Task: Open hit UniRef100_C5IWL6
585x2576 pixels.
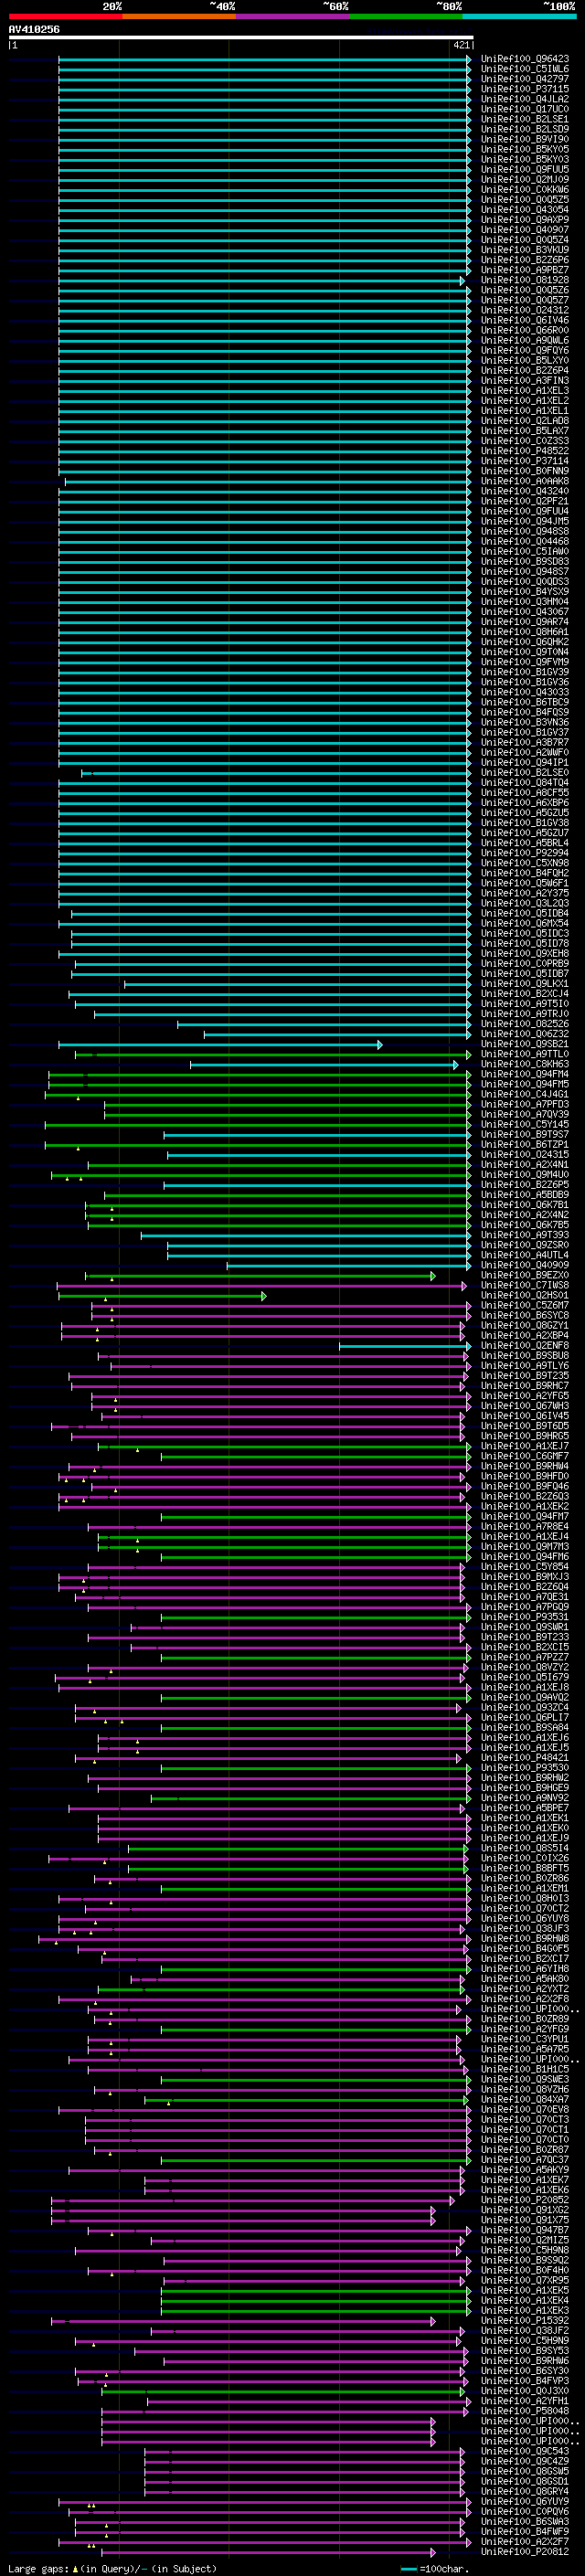Action: click(525, 69)
